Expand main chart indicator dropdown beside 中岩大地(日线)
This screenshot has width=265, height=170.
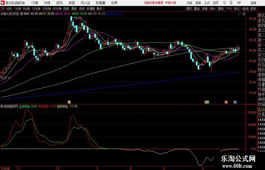(x=22, y=14)
